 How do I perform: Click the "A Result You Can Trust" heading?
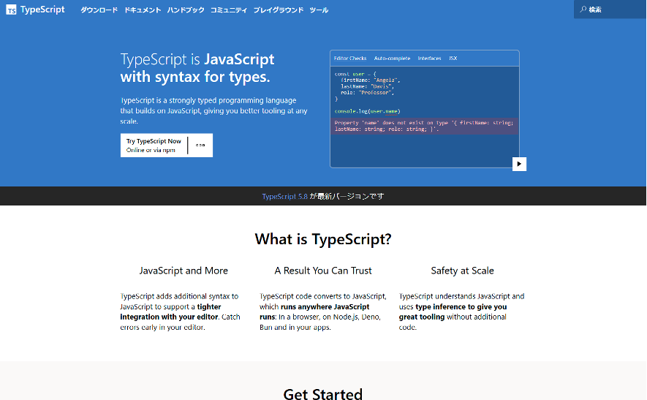pyautogui.click(x=323, y=271)
